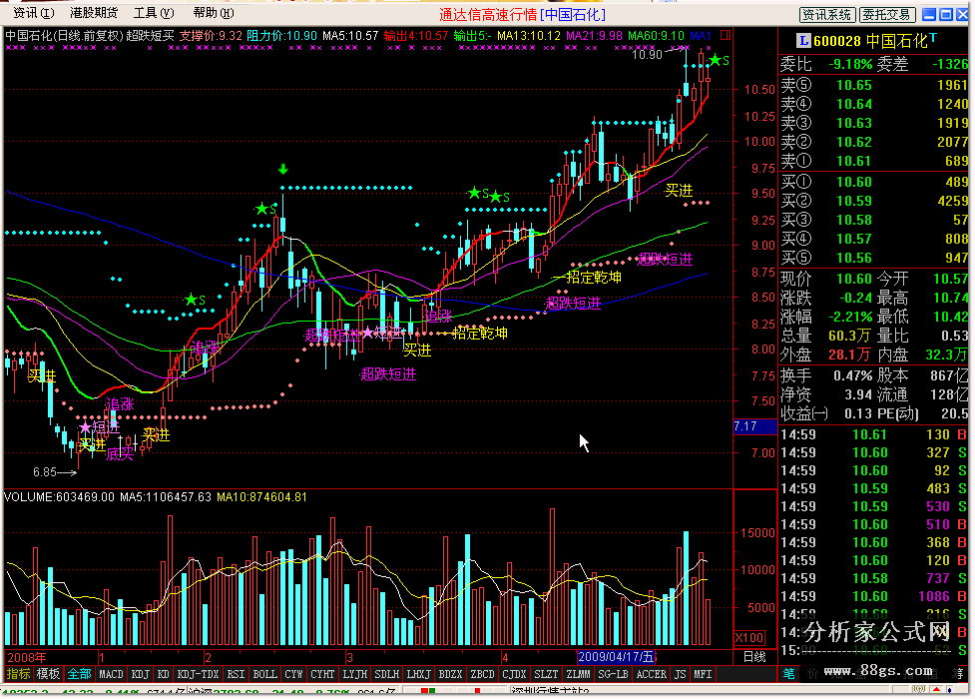Select the ZBCD indicator tab
This screenshot has width=975, height=699.
[x=483, y=674]
